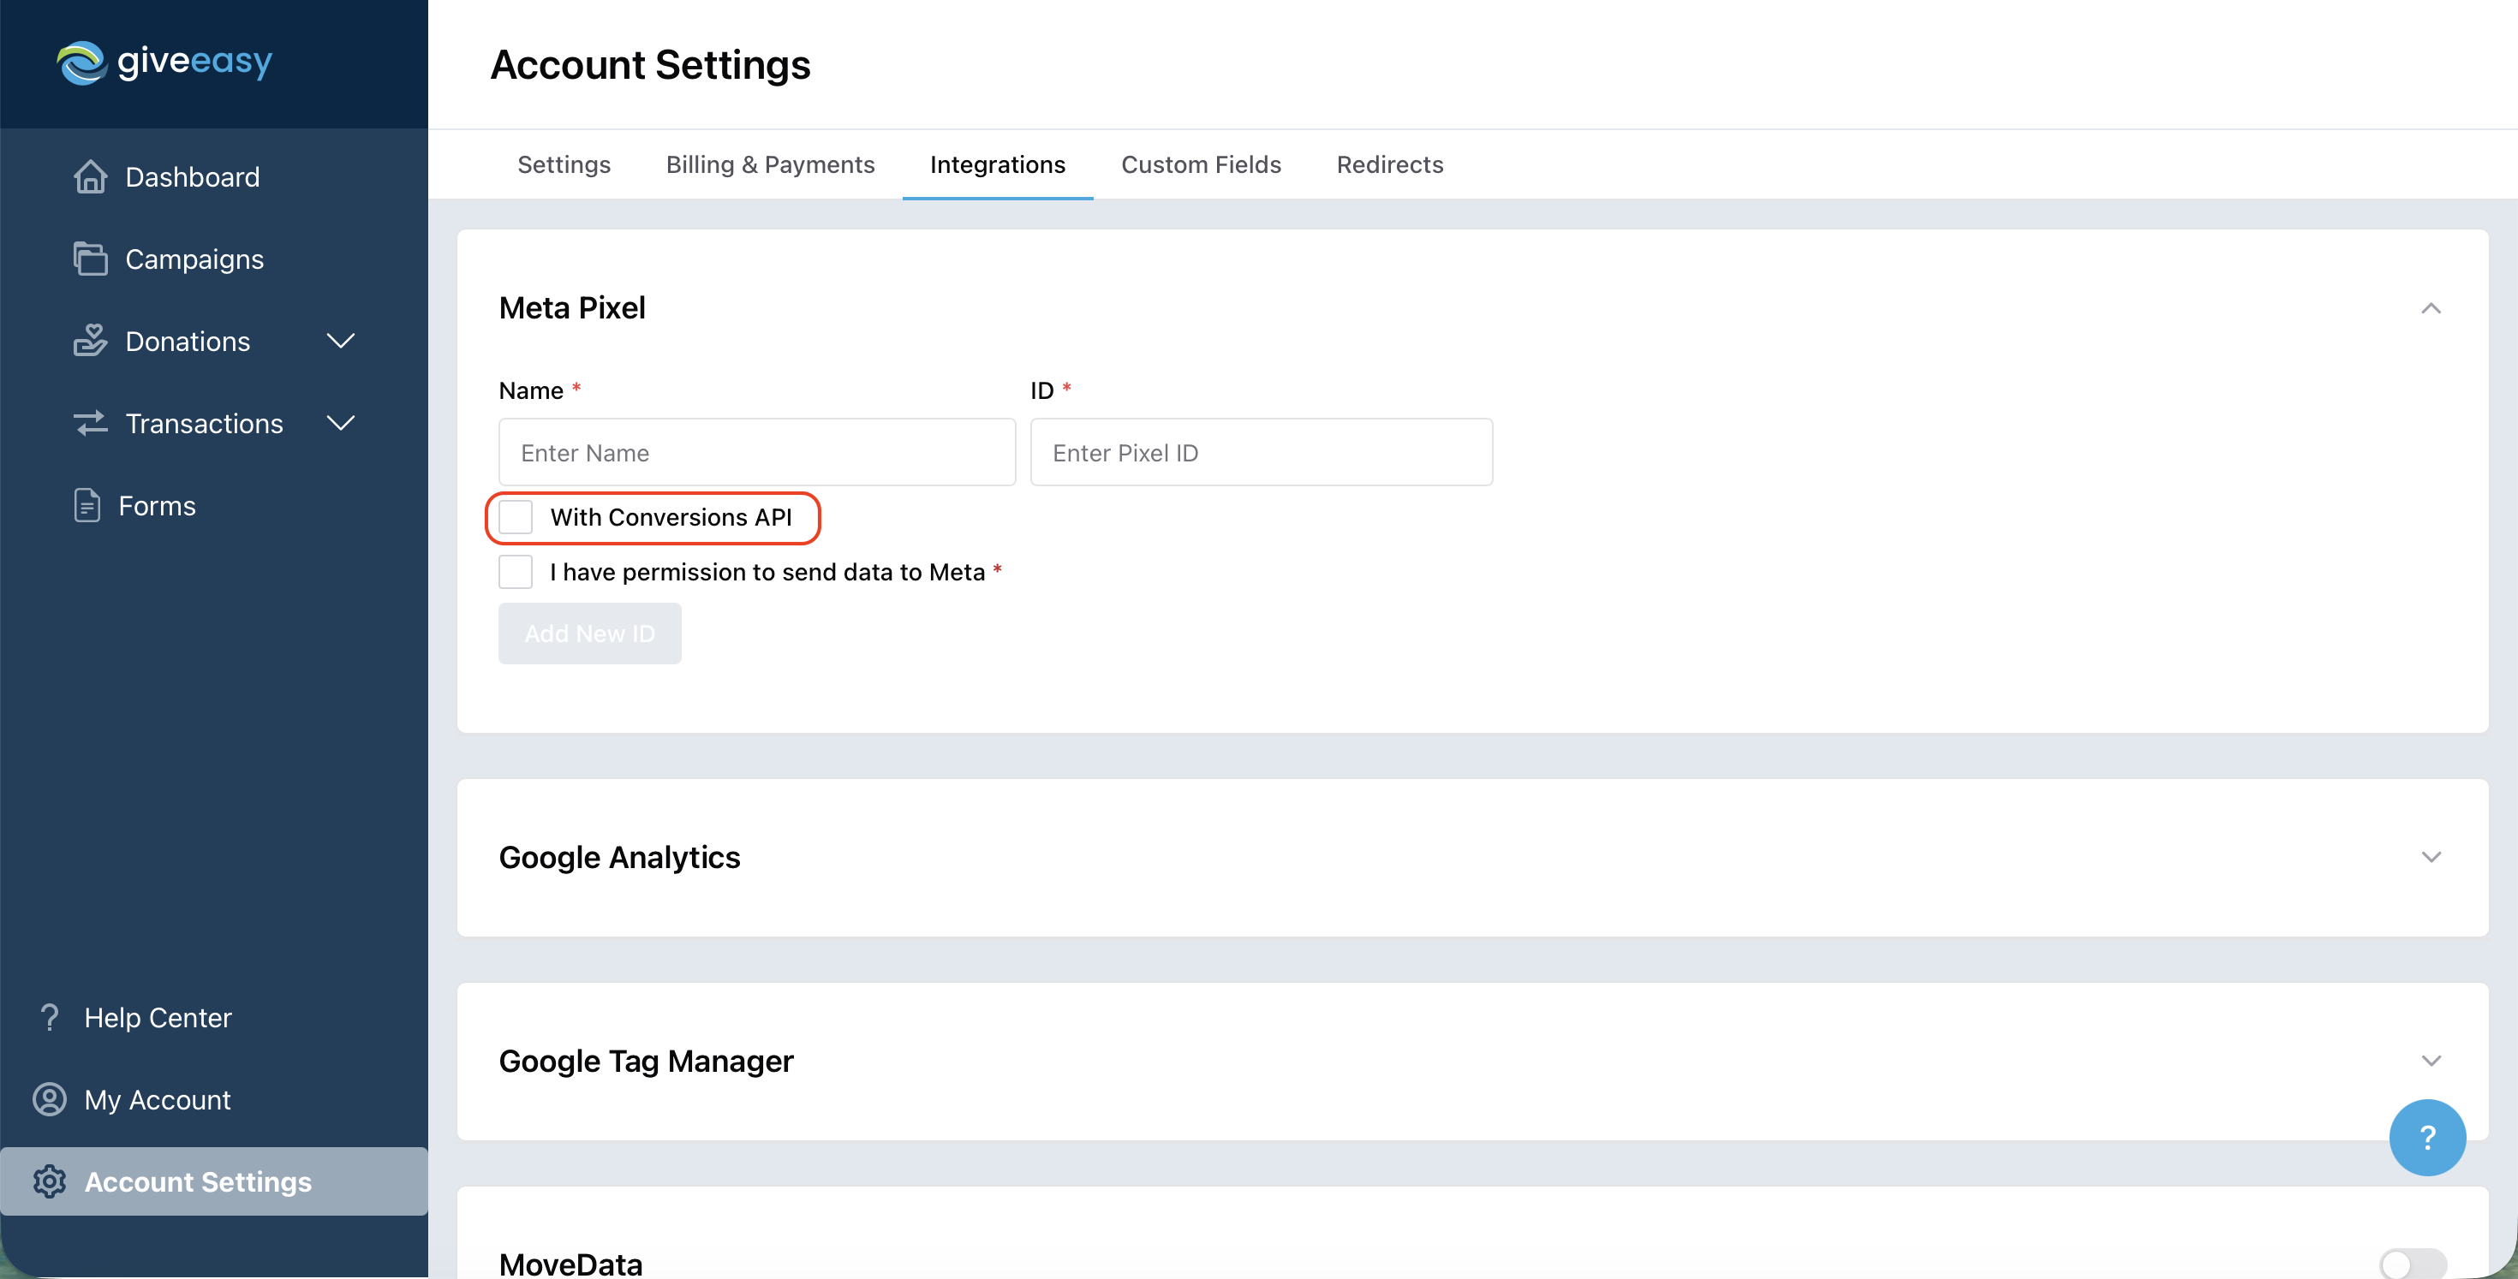Image resolution: width=2518 pixels, height=1279 pixels.
Task: Click the Campaigns folder icon
Action: 91,259
